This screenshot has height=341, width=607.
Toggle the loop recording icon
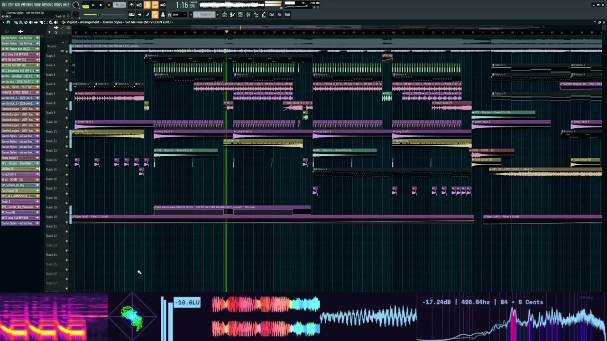pyautogui.click(x=163, y=5)
